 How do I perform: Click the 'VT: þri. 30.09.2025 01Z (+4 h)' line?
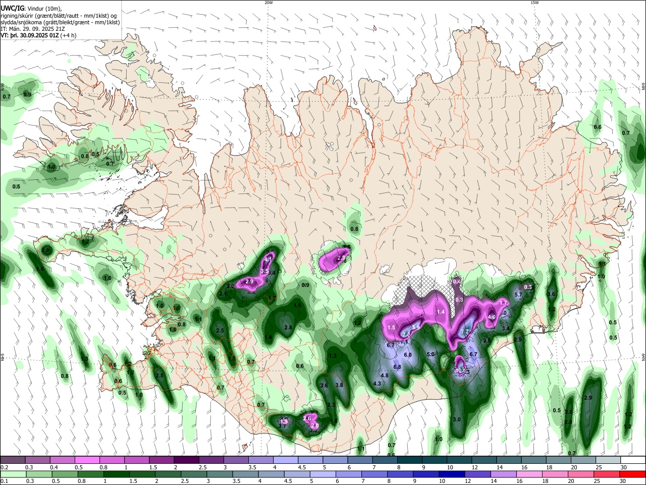point(38,35)
